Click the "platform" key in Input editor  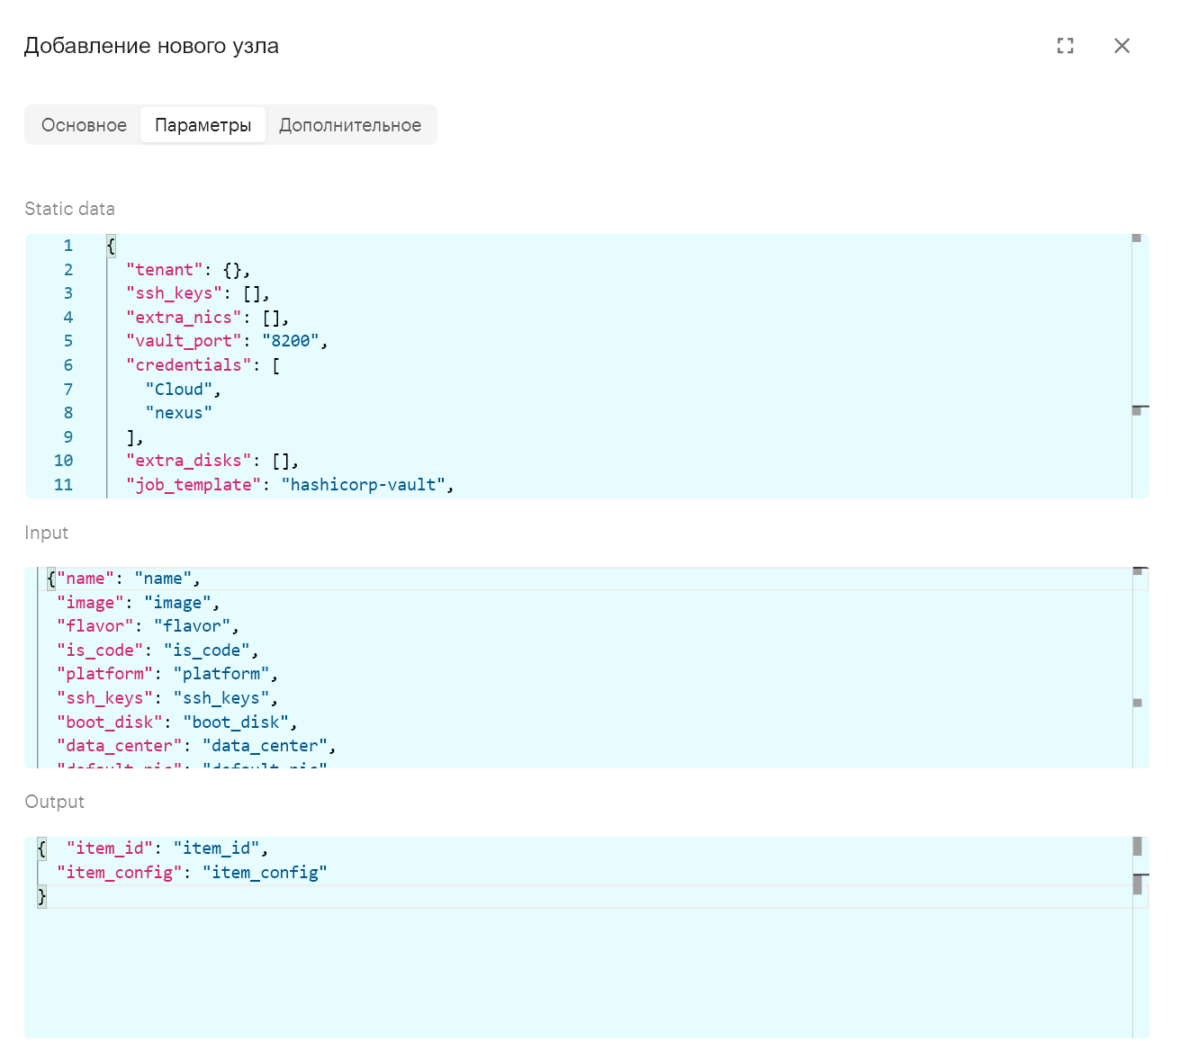coord(105,674)
